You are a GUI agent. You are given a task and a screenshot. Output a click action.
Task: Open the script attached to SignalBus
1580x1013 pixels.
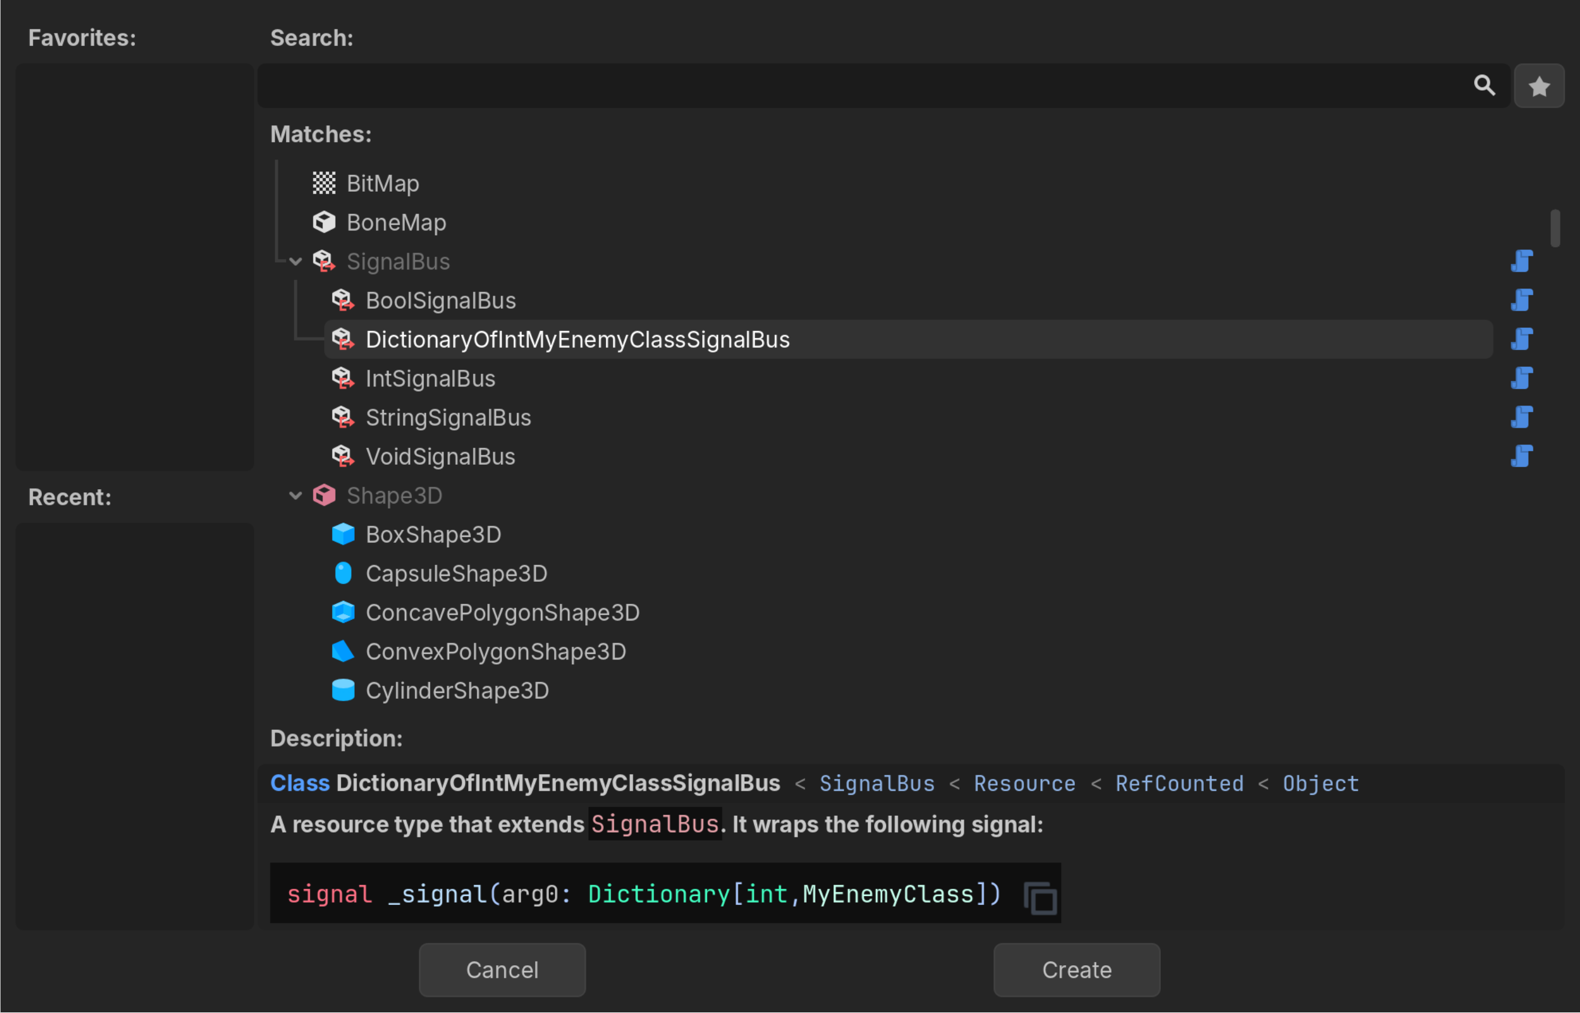1522,261
